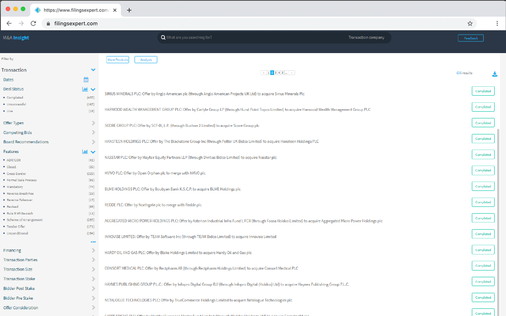Expand the Offer Consideration filter
Screen dimensions: 506x316
[x=94, y=308]
